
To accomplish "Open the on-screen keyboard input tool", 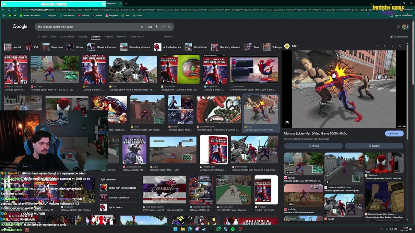I will 150,27.
